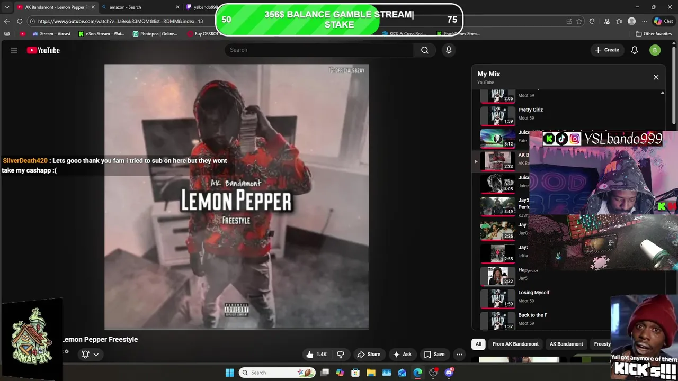Play Losing Myself by Mdot 59
The image size is (678, 381).
coord(533,293)
